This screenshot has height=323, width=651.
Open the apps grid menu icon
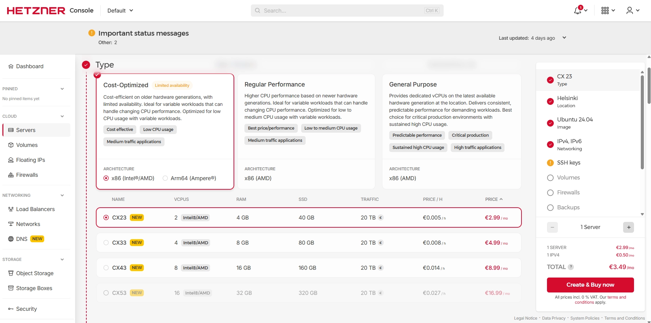[x=605, y=11]
